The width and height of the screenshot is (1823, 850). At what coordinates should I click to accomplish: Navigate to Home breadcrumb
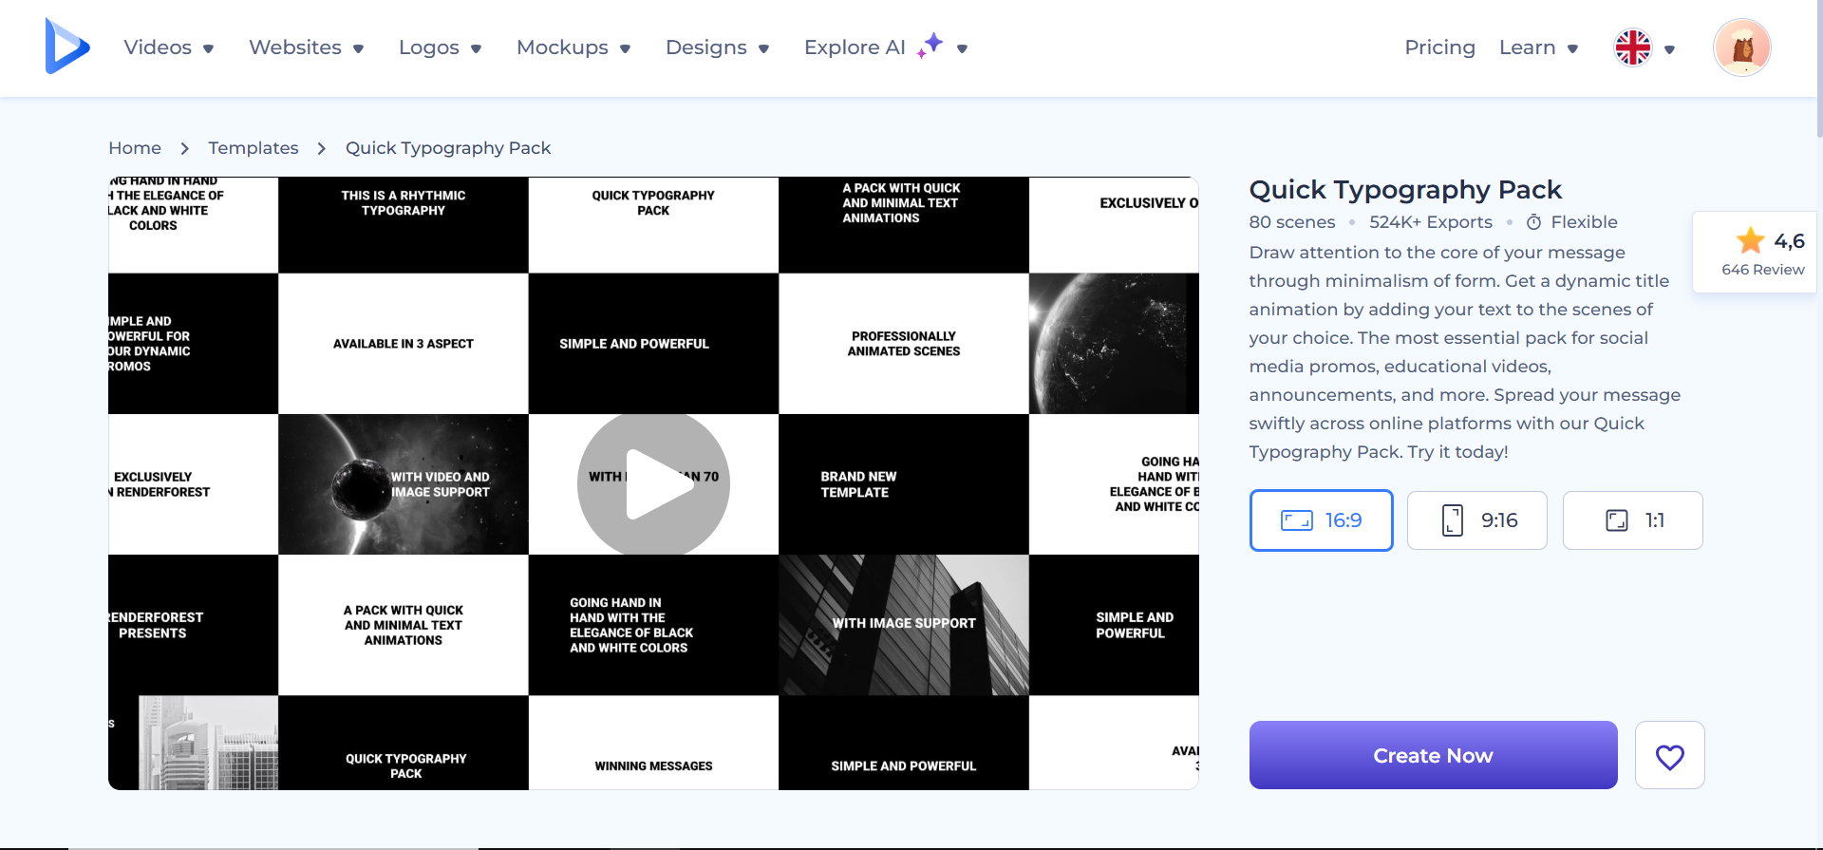135,148
